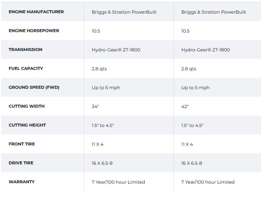Select the GROUND SPEED (FWD) label
Image resolution: width=261 pixels, height=198 pixels.
tap(34, 87)
